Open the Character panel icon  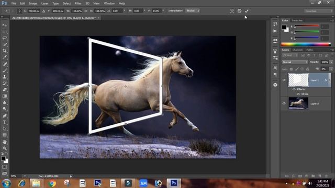[x=275, y=68]
